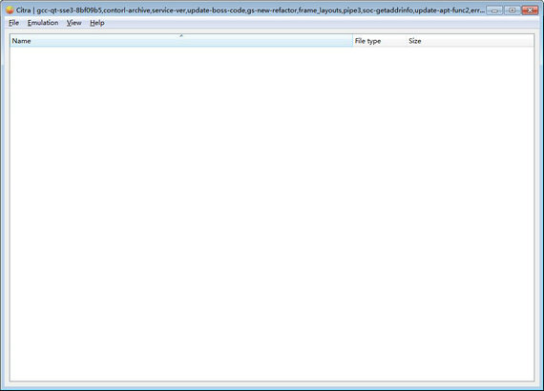This screenshot has height=391, width=544.
Task: Click the Citra icon in title bar
Action: (10, 10)
